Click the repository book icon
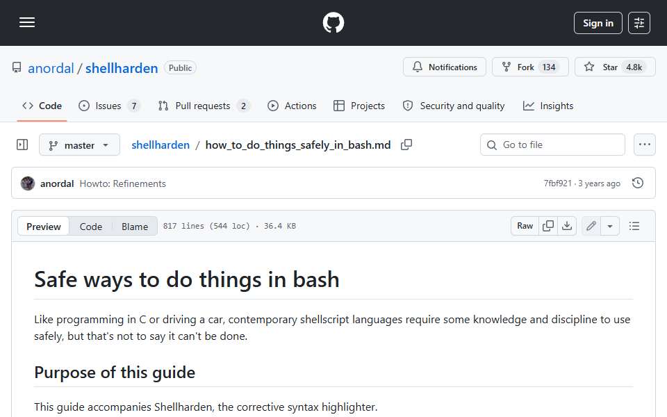 click(17, 67)
